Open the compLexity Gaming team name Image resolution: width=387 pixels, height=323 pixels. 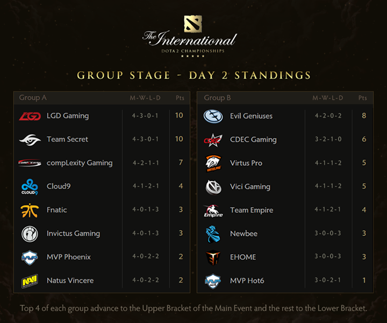click(80, 163)
